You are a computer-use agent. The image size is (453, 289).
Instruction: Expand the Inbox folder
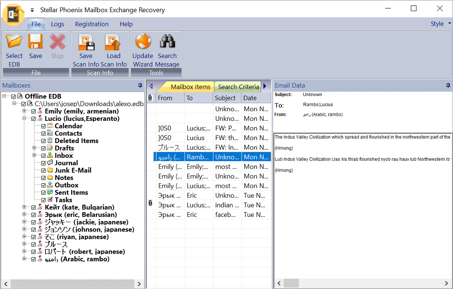click(x=34, y=155)
